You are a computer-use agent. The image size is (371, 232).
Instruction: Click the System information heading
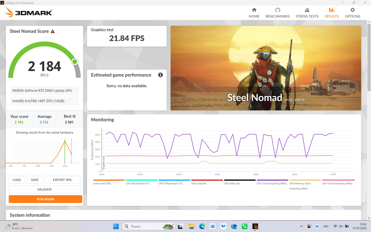click(30, 215)
